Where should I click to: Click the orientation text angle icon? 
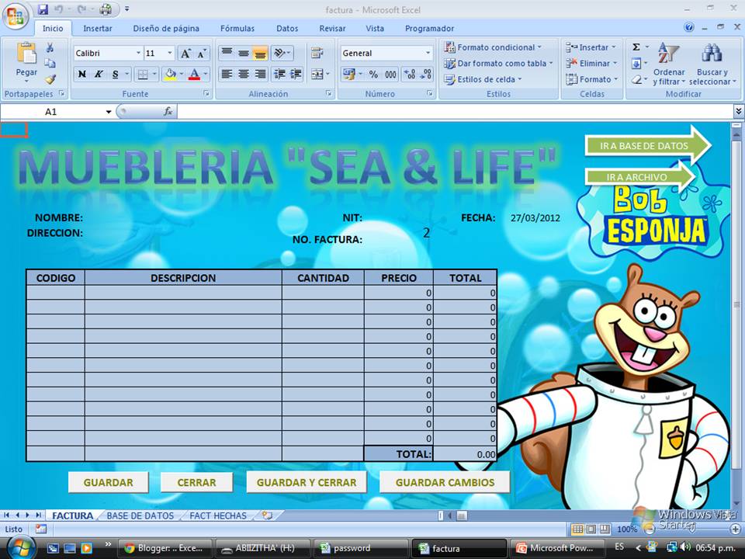[x=280, y=53]
